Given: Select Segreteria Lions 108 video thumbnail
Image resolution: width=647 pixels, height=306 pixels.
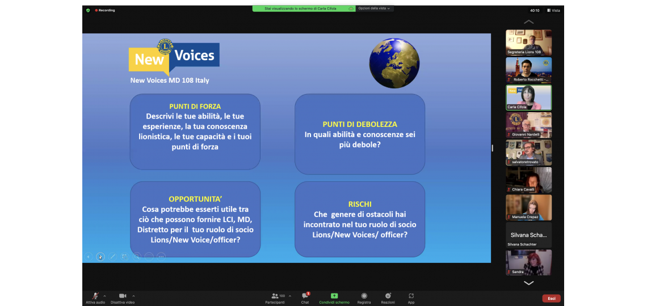Looking at the screenshot, I should click(528, 42).
